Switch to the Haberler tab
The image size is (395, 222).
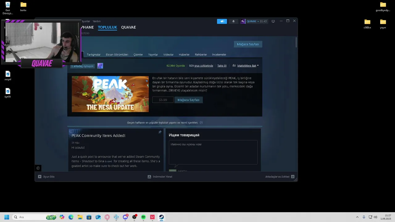pyautogui.click(x=184, y=55)
